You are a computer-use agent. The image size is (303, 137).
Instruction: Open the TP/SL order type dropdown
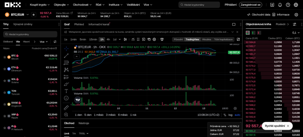point(84,133)
